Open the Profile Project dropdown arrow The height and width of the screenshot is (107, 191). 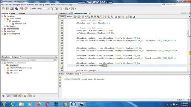(x=76, y=9)
